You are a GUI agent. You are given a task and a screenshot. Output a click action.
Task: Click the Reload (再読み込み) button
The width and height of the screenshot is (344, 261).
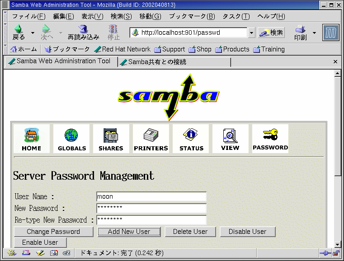83,33
